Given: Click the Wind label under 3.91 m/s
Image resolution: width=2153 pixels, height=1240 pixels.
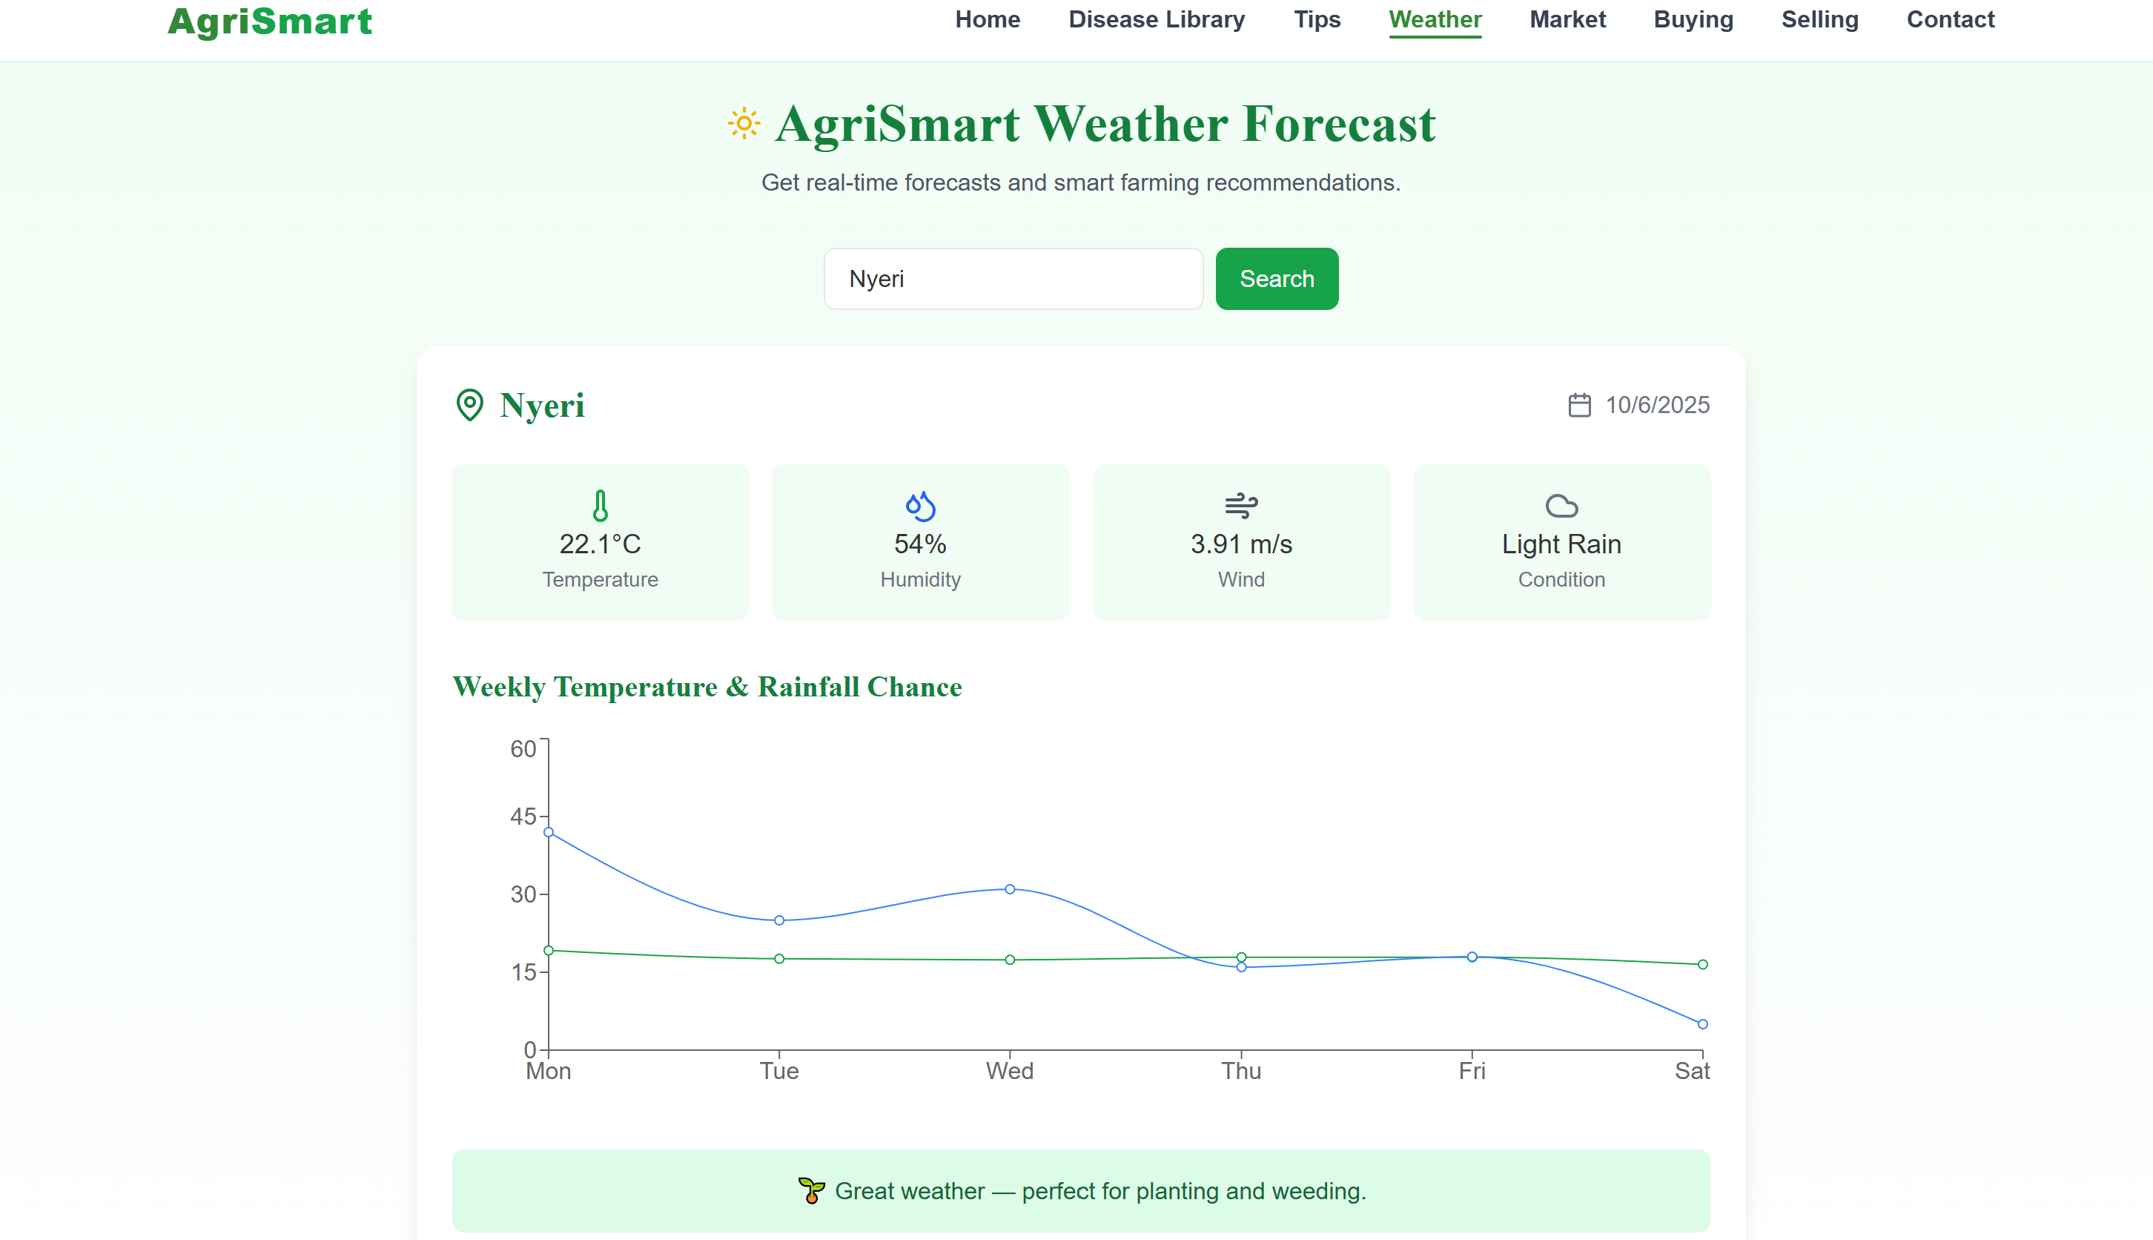Looking at the screenshot, I should coord(1241,580).
